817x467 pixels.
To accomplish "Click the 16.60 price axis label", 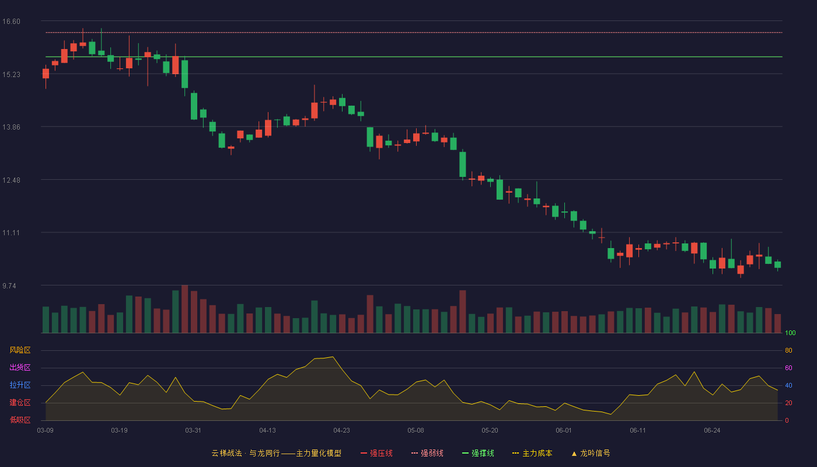I will coord(11,22).
